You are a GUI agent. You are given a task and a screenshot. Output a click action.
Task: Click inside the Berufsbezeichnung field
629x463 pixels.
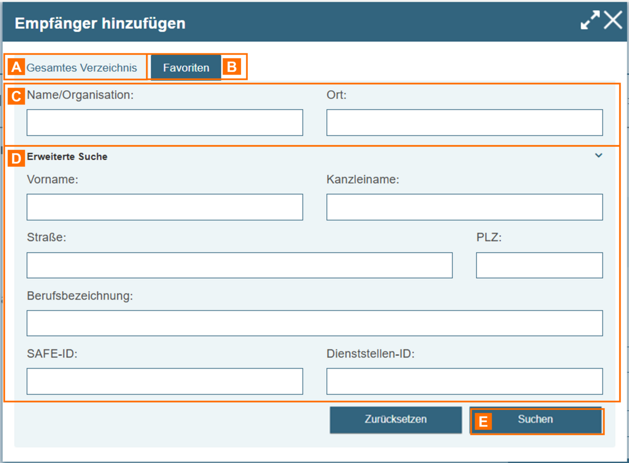point(314,323)
